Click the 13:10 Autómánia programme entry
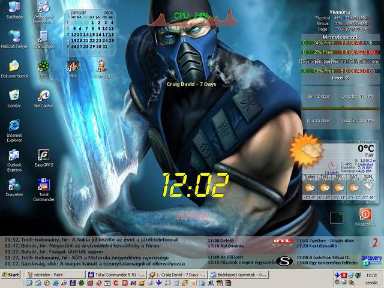The image size is (384, 288). 226,246
